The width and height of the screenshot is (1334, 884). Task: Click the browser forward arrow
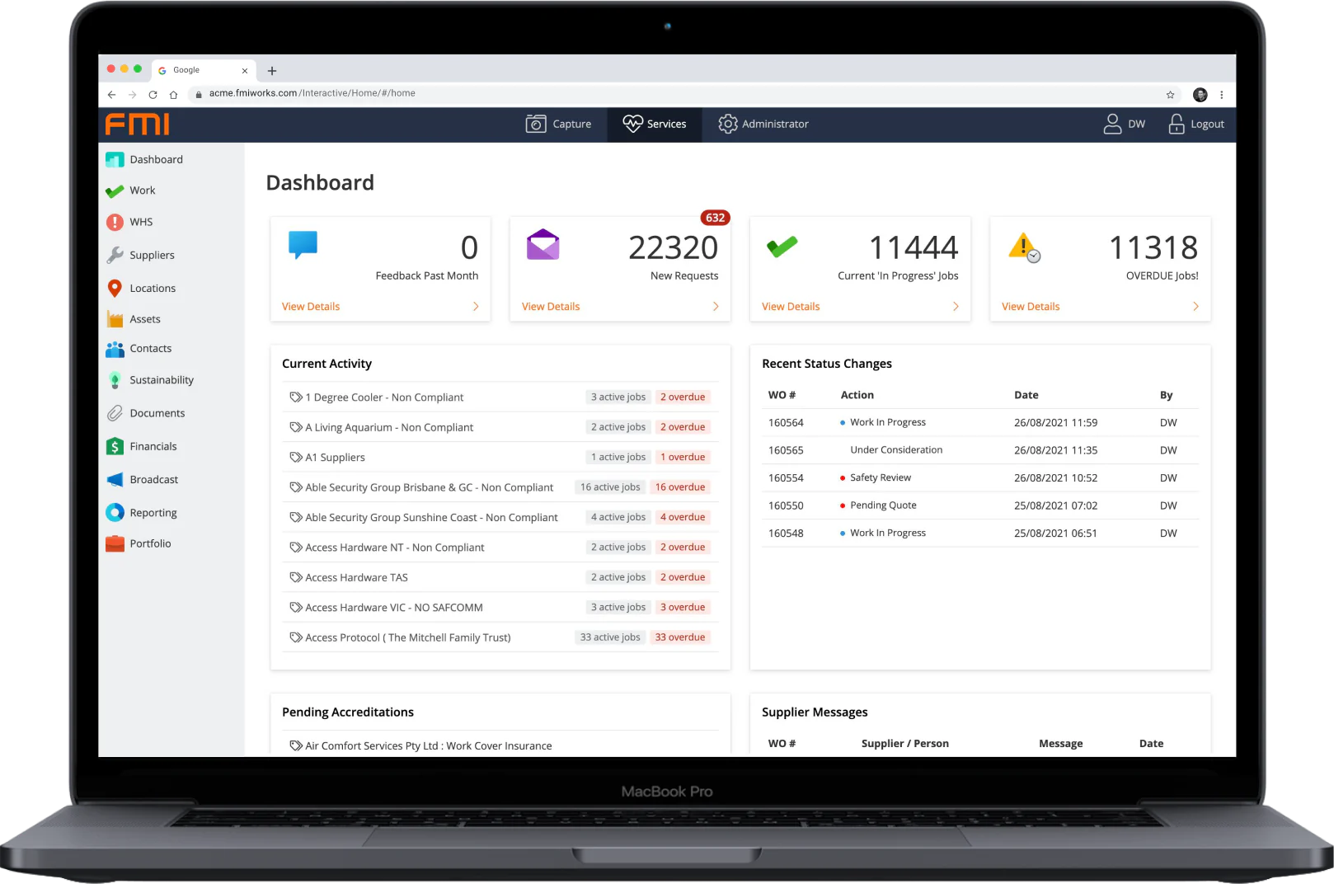click(x=132, y=94)
